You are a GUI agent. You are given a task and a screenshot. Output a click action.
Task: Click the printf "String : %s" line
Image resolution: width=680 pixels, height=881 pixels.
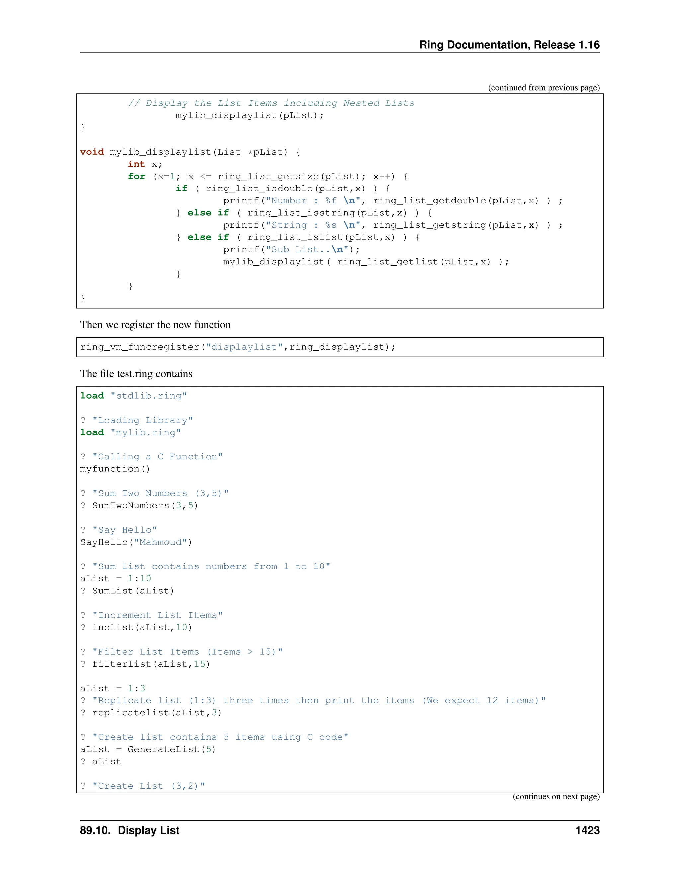392,225
